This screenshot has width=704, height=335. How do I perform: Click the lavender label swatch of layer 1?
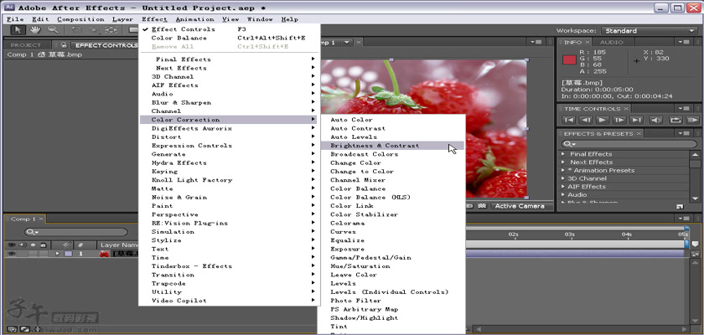click(x=68, y=254)
